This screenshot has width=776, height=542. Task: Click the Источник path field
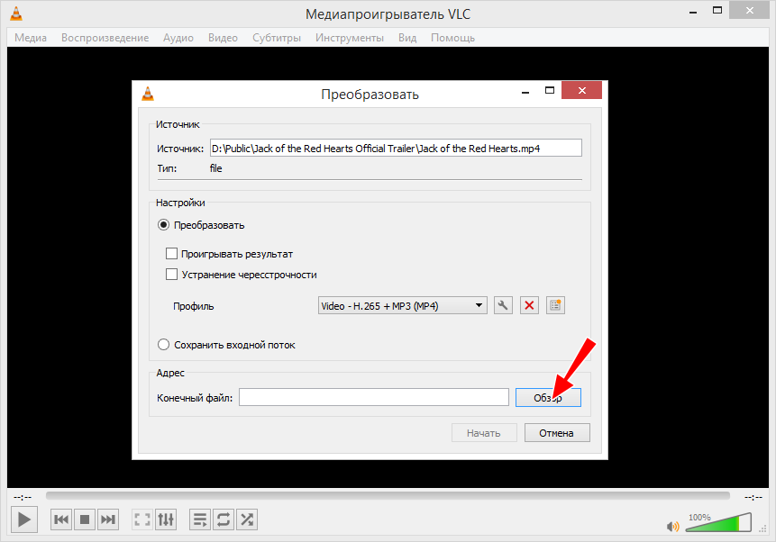[x=396, y=148]
